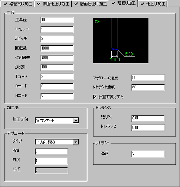Viewport: 180px width, 187px height.
Task: Expand the アプローチ タイプ dropdown showing 一方向斜め
Action: click(x=57, y=142)
